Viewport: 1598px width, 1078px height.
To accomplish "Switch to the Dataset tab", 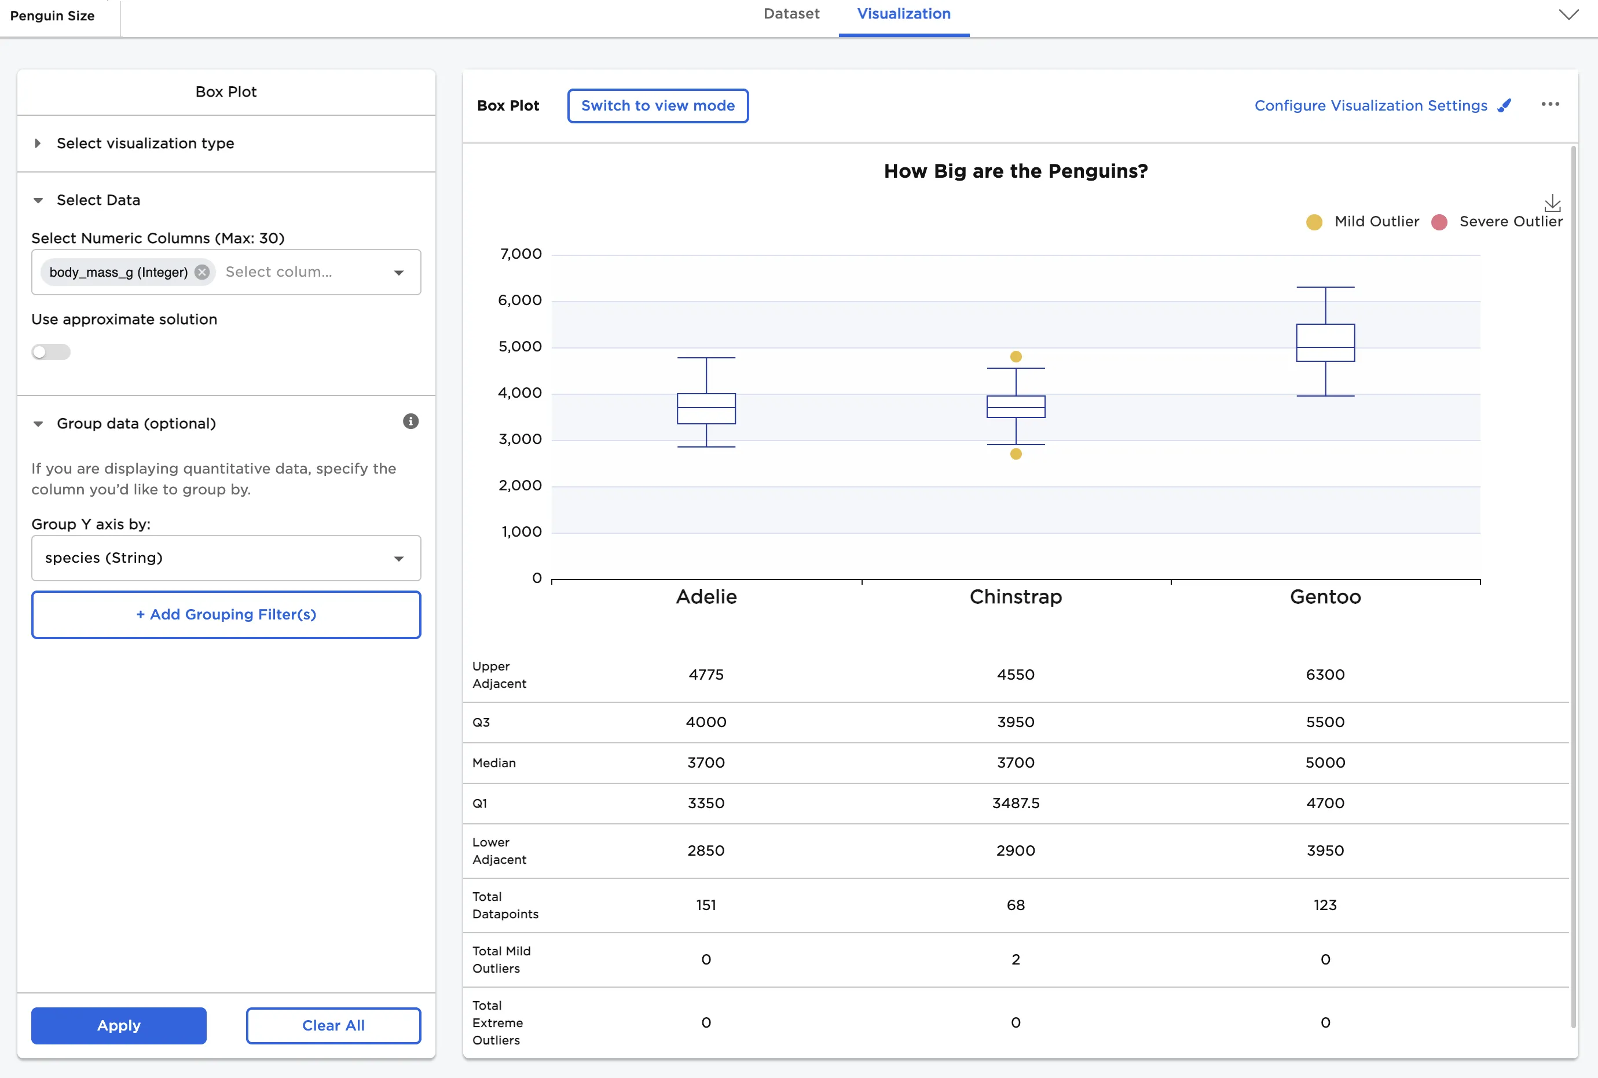I will click(791, 14).
